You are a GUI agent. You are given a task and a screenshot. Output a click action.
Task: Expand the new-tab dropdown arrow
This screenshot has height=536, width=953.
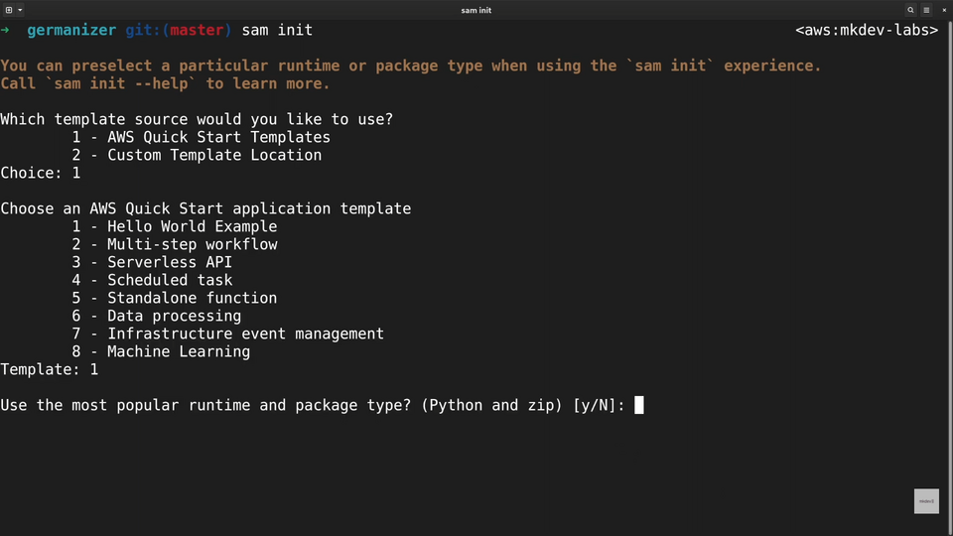tap(20, 10)
